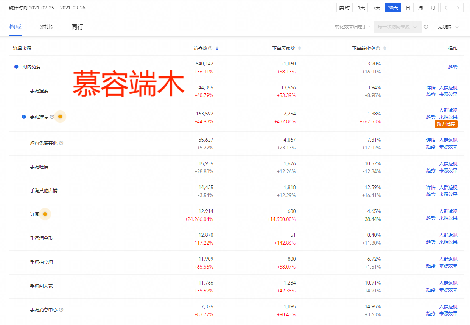470x325 pixels.
Task: Open 来源效果 for 手淘搜索
Action: (448, 95)
